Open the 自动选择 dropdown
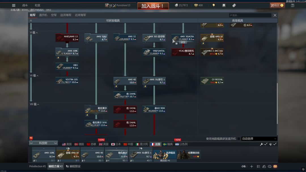Screen dimensions: 306x172 pyautogui.click(x=259, y=139)
